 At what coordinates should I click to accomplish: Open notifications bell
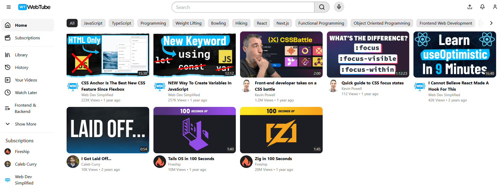point(482,7)
